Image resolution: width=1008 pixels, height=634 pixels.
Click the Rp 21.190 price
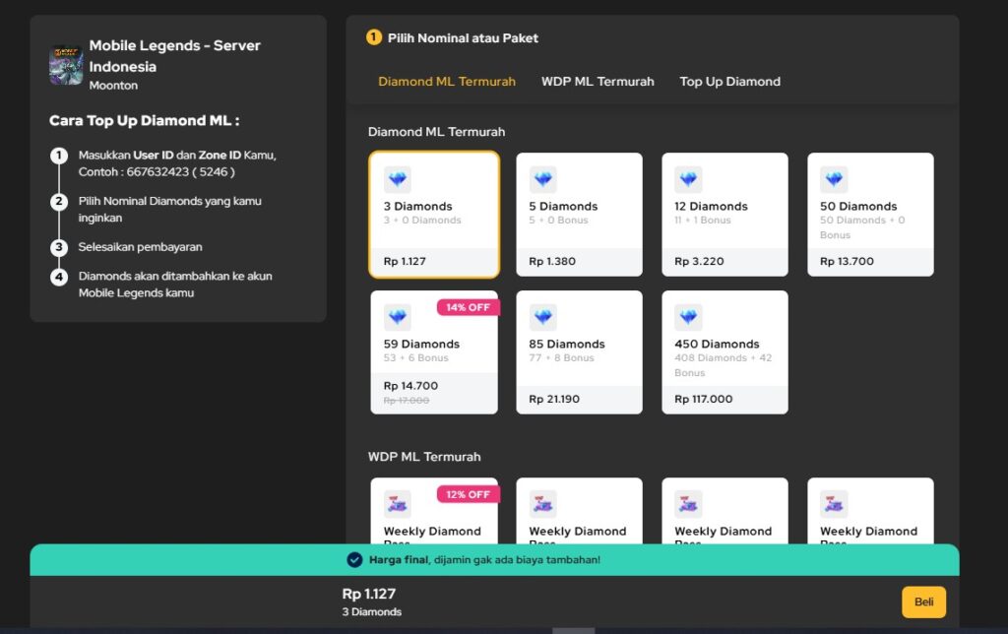(554, 399)
